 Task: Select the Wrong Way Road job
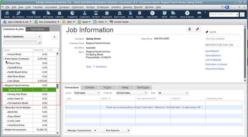pos(29,94)
